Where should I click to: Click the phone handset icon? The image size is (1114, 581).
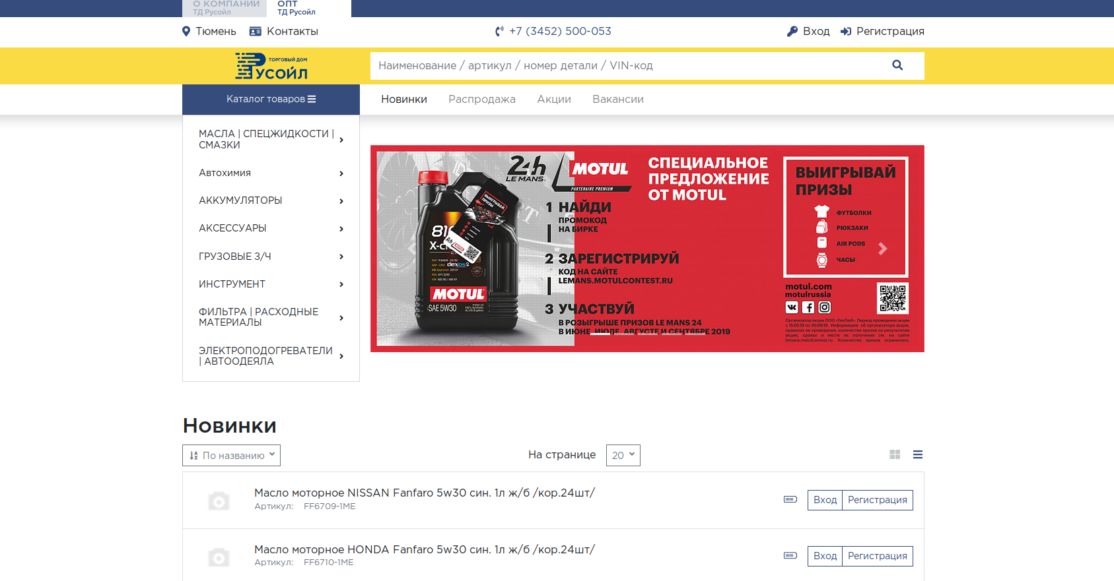point(499,31)
